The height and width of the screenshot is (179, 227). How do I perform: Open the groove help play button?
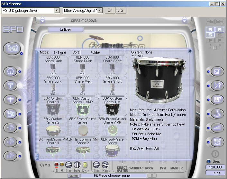pos(217,85)
